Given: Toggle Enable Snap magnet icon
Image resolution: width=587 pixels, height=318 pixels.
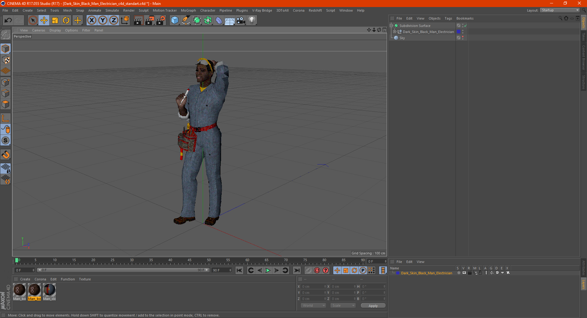Looking at the screenshot, I should click(6, 155).
